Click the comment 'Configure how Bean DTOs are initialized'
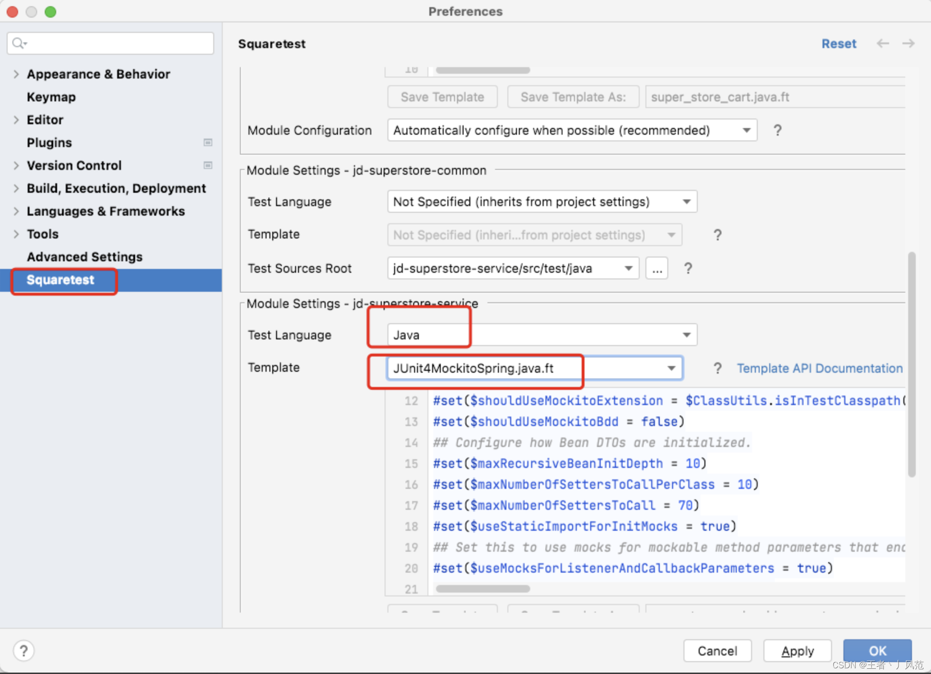The image size is (931, 674). click(592, 443)
